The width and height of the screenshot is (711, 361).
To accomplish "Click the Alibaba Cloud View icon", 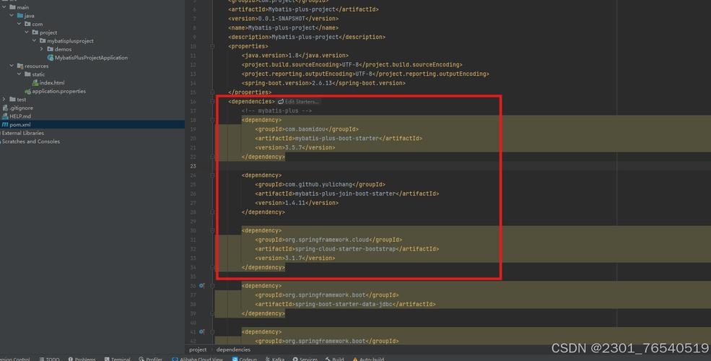I will 175,359.
